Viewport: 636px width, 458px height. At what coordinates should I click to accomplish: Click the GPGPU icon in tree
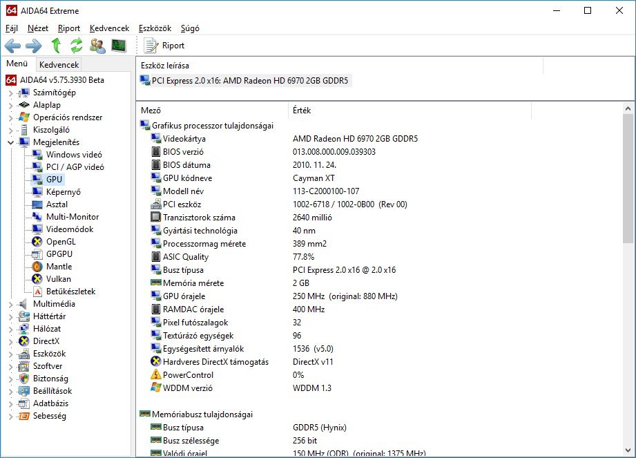click(x=37, y=254)
